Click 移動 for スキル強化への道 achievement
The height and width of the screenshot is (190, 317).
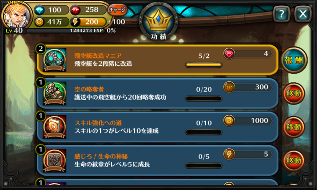294,127
